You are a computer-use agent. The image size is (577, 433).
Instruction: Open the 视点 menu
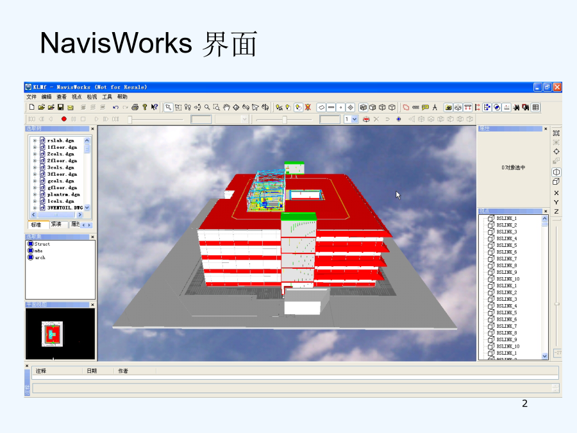[76, 97]
